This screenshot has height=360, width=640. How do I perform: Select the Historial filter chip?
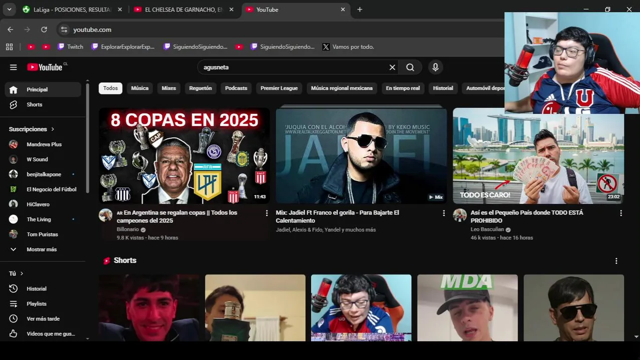click(443, 88)
